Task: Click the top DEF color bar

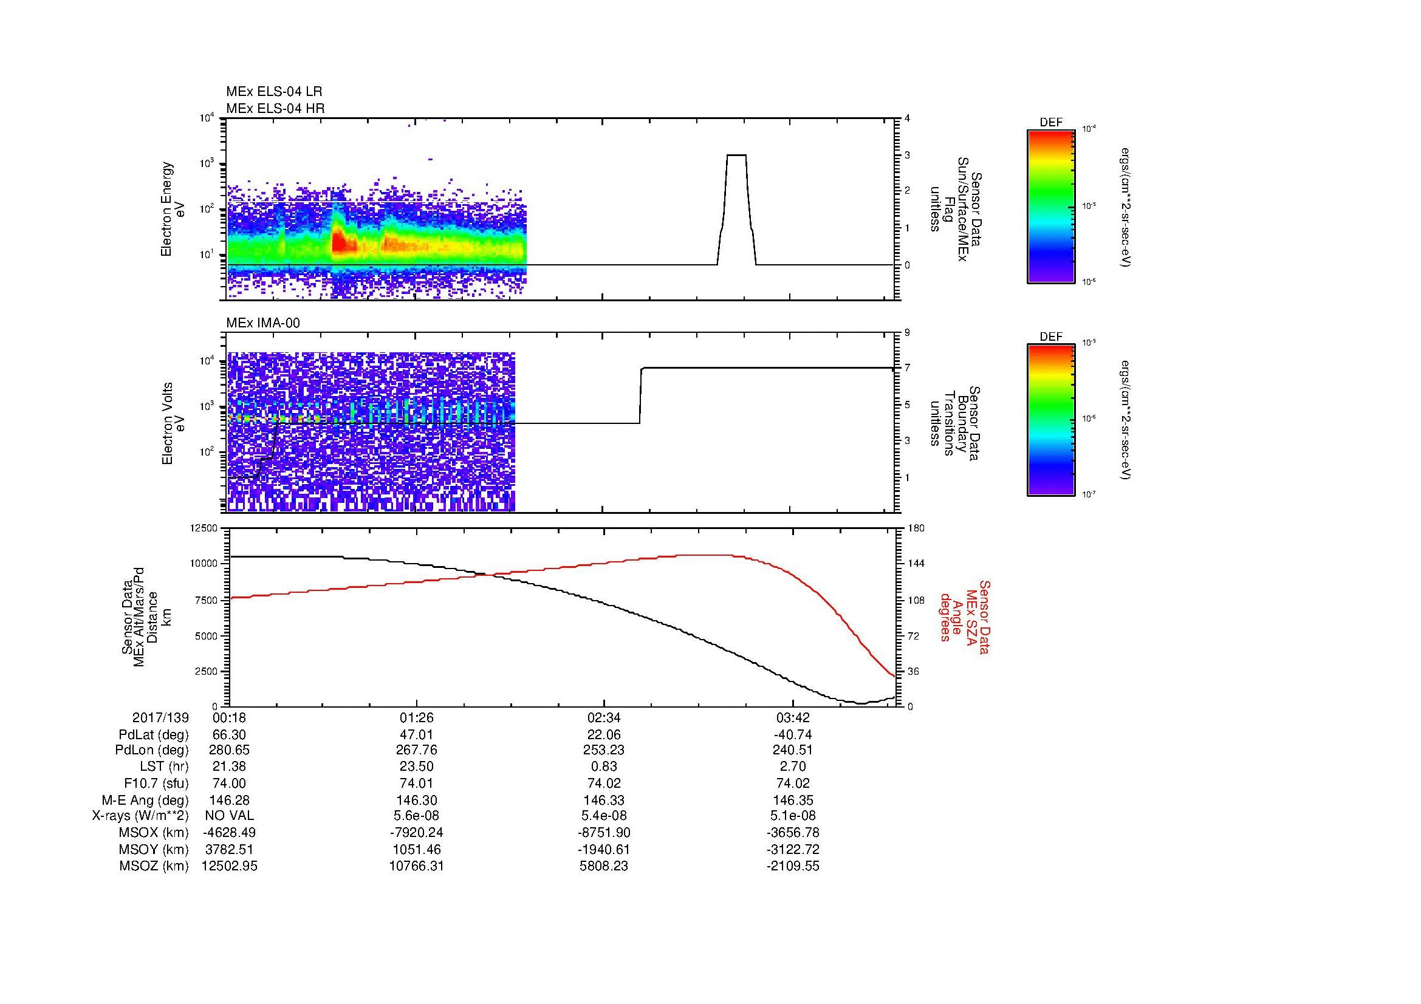Action: (1051, 207)
